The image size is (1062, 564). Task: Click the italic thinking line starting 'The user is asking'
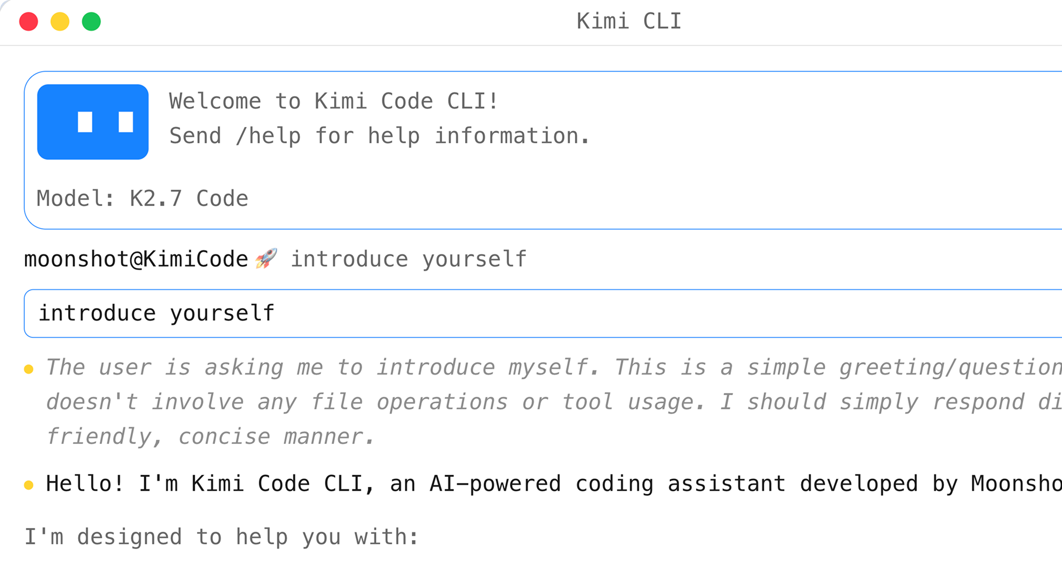553,367
